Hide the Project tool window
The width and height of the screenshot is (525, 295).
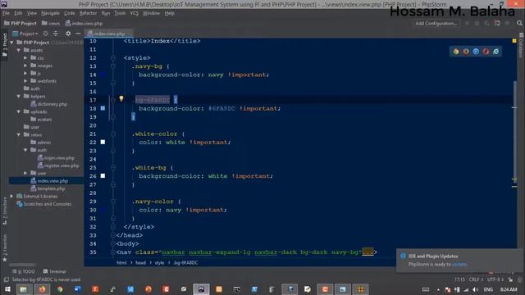click(x=78, y=34)
